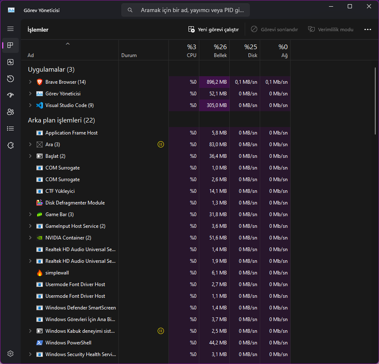Expand the Game Bar (3) group

pyautogui.click(x=30, y=214)
